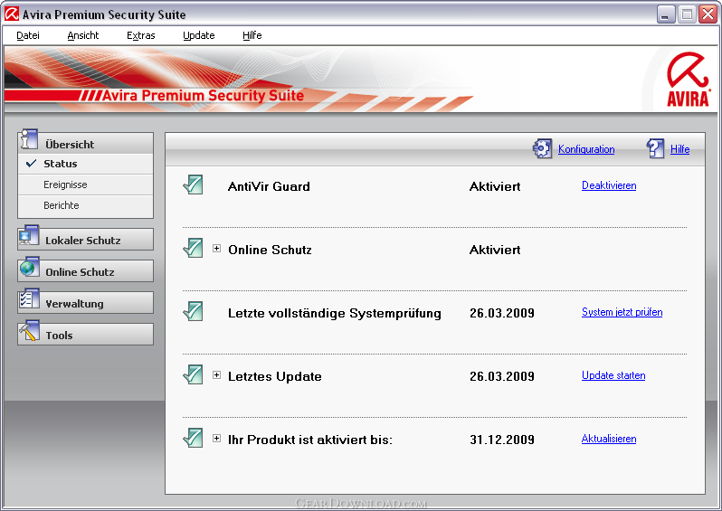The height and width of the screenshot is (511, 722).
Task: Open the Hilfe menu in menu bar
Action: coord(252,35)
